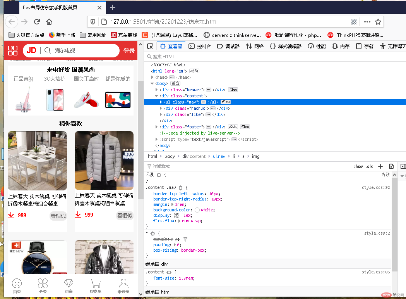
Task: Expand the script element node
Action: pyautogui.click(x=156, y=139)
